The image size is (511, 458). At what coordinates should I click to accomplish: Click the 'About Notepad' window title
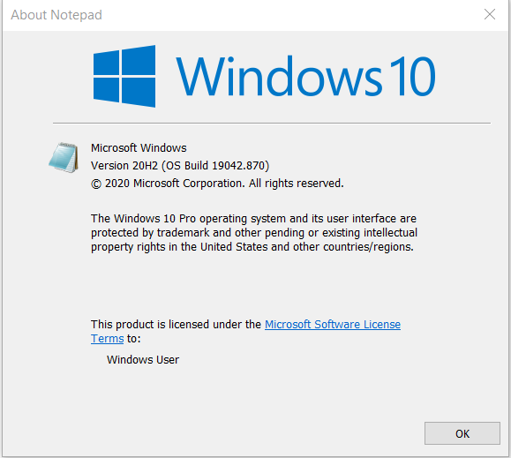coord(56,15)
